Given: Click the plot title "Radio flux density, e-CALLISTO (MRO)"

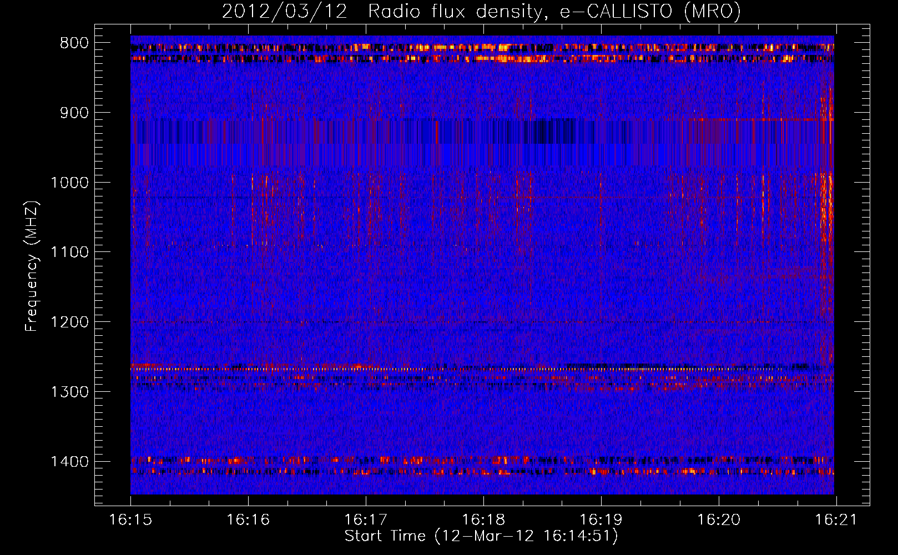Looking at the screenshot, I should [x=554, y=11].
